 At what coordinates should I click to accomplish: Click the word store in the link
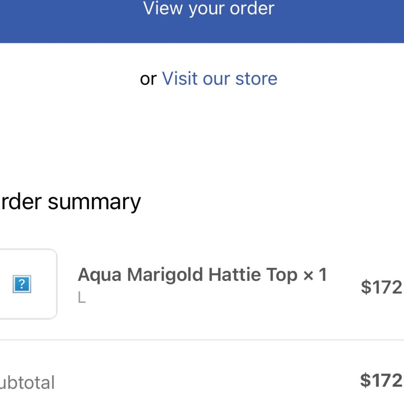(x=257, y=79)
